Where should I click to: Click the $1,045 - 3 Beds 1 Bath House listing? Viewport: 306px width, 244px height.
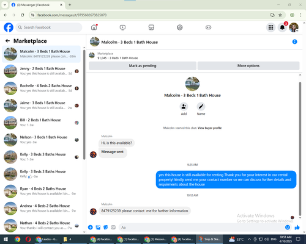[x=118, y=58]
